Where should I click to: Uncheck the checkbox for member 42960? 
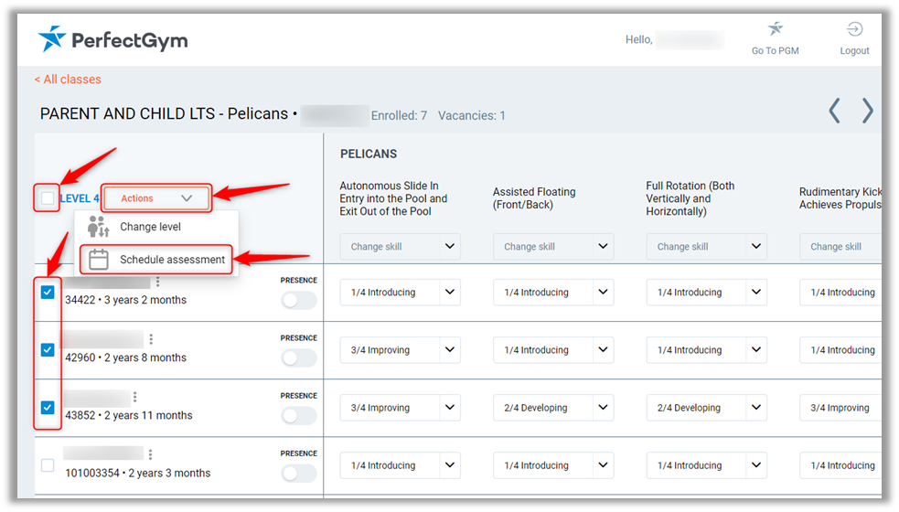(x=48, y=350)
